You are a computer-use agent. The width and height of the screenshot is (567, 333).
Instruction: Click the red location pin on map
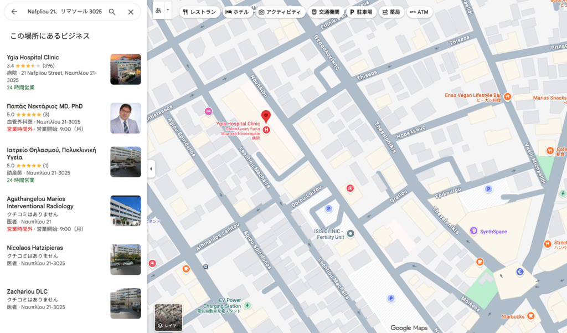(266, 116)
